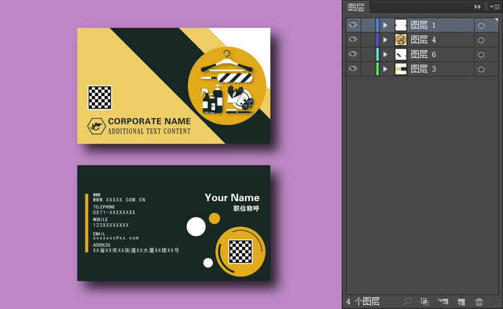
Task: Click 'ADDITIONAL TEXT CONTENT' on front card
Action: pyautogui.click(x=149, y=131)
